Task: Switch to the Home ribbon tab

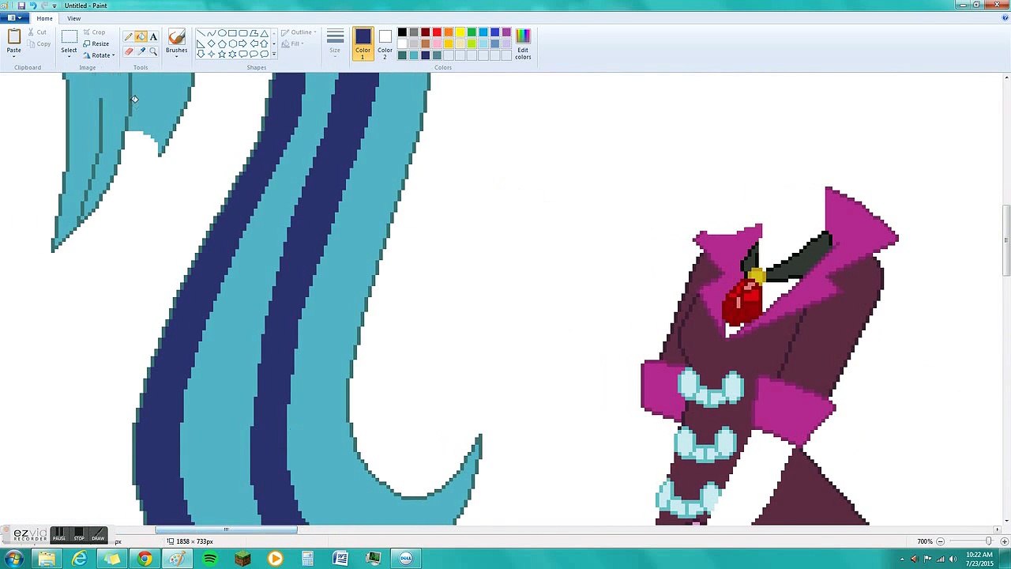Action: point(44,18)
